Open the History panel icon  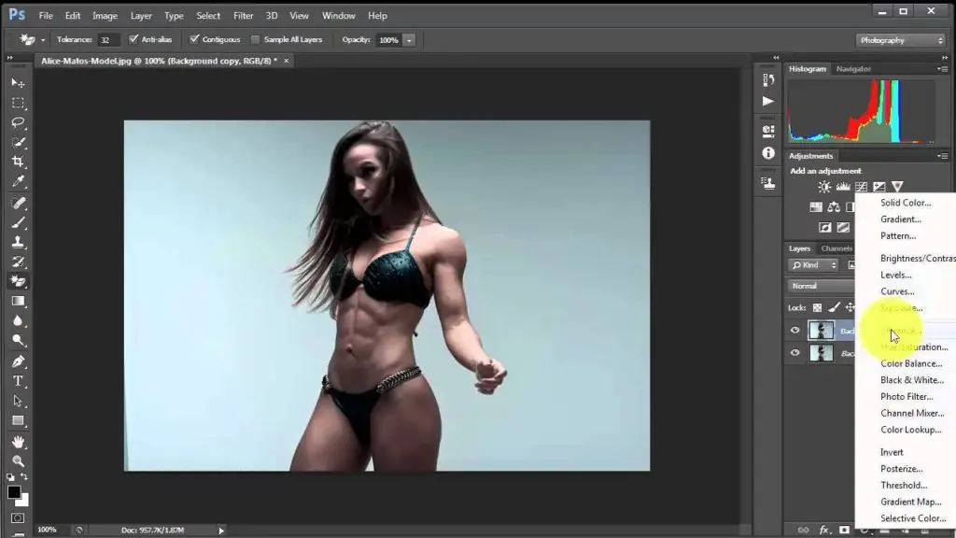pos(768,80)
